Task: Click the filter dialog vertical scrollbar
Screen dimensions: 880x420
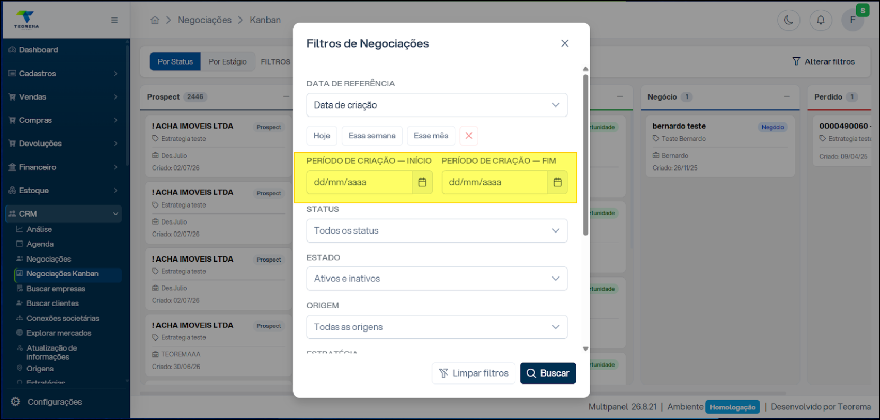Action: pos(585,155)
